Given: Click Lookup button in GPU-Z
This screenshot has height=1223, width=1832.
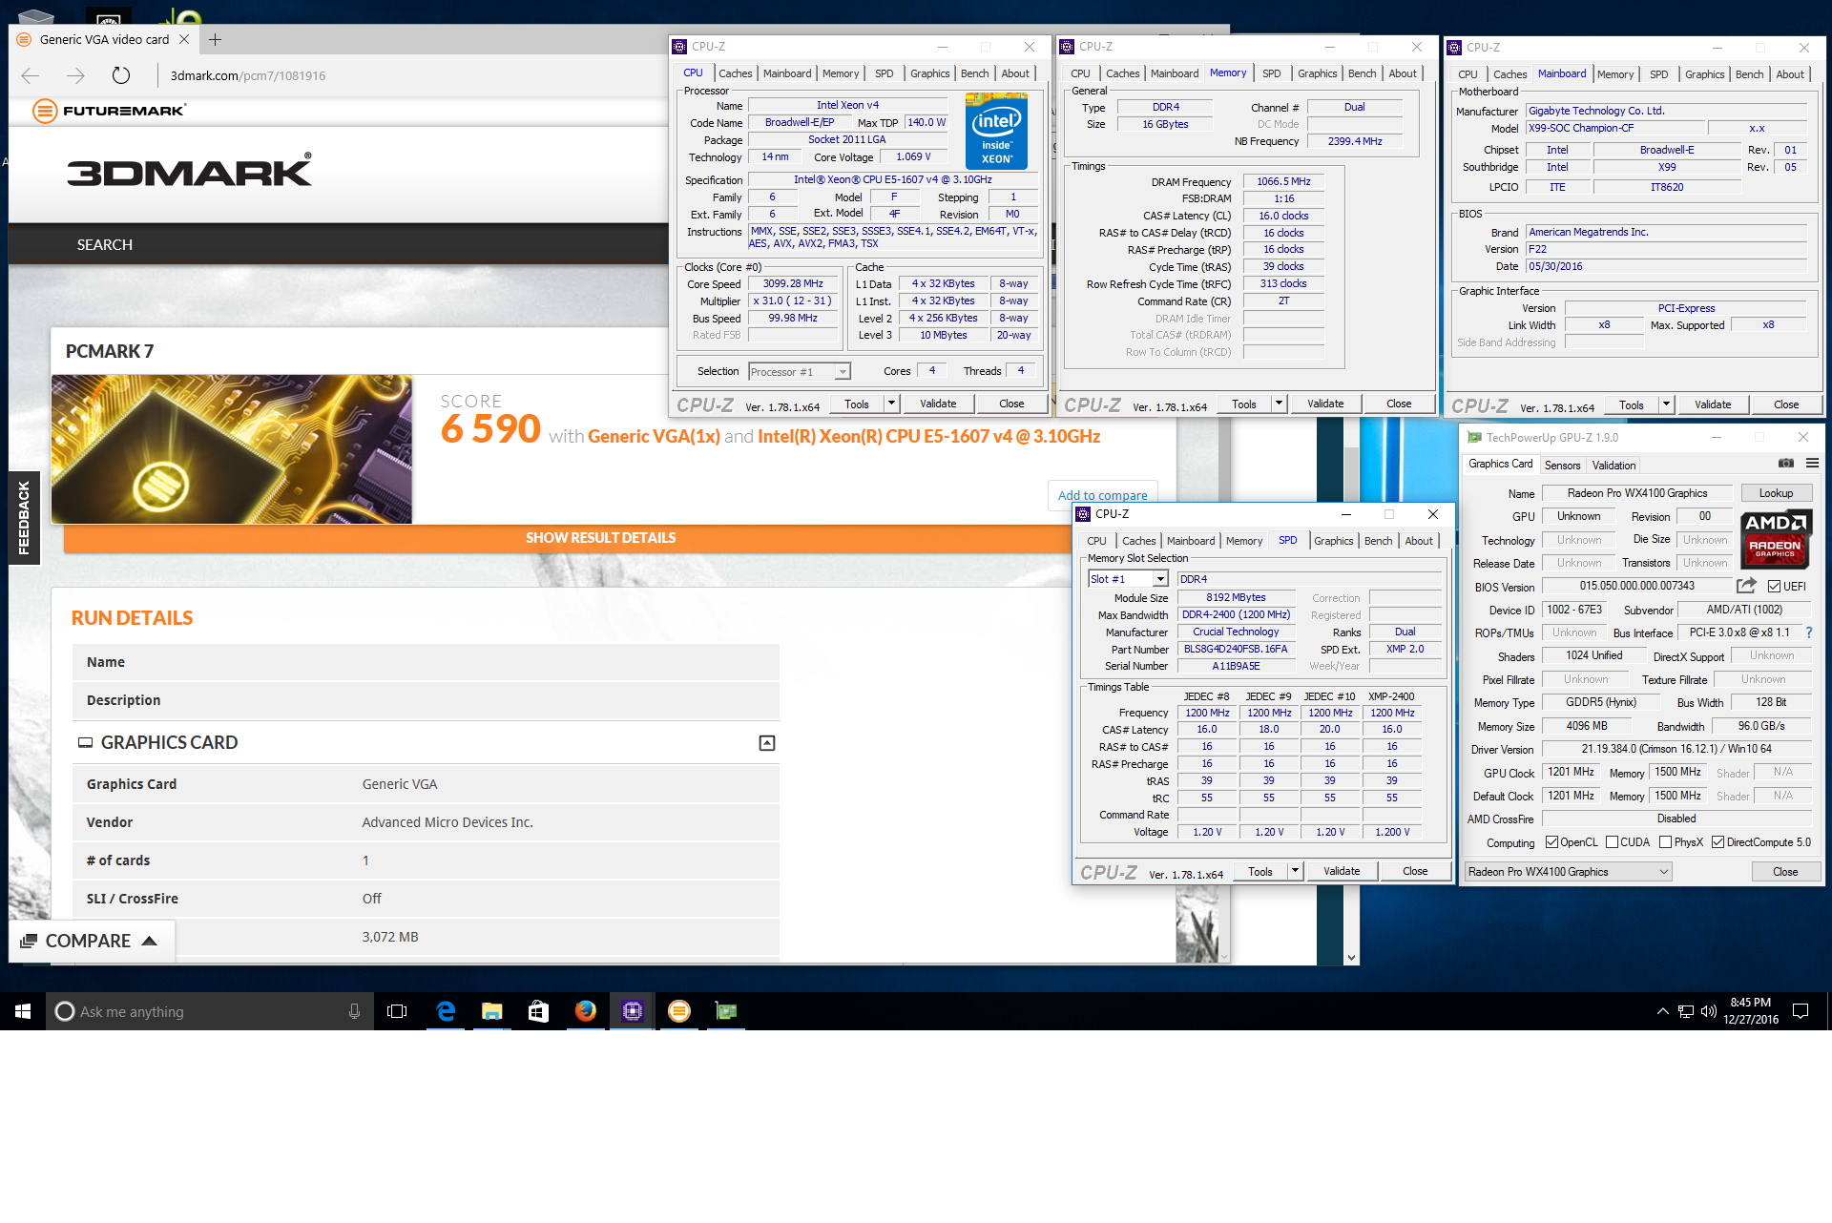Looking at the screenshot, I should pos(1776,493).
